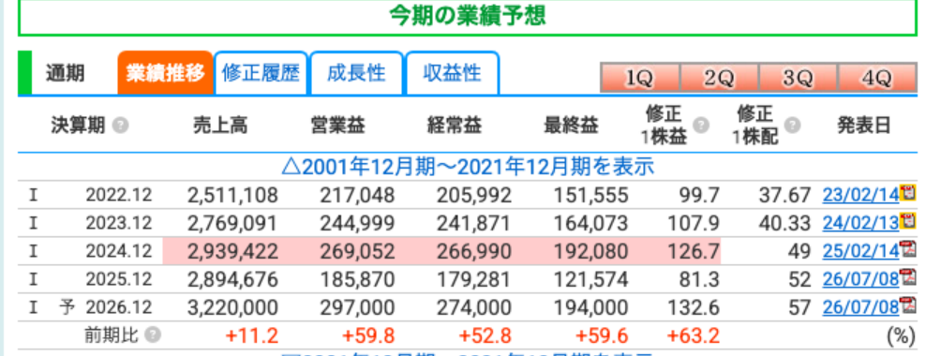Click the PDF icon on the 2026.12 forecast row
Screen dimensions: 926x356
[x=907, y=305]
